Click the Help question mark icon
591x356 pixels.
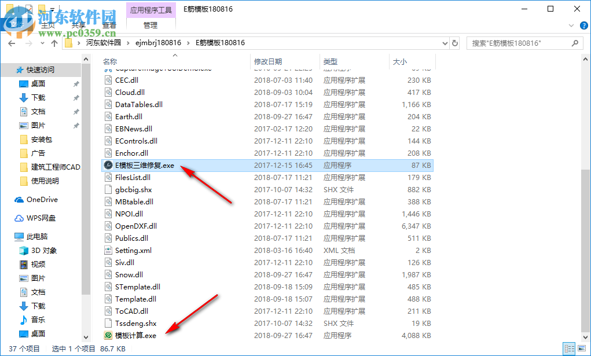pos(583,25)
